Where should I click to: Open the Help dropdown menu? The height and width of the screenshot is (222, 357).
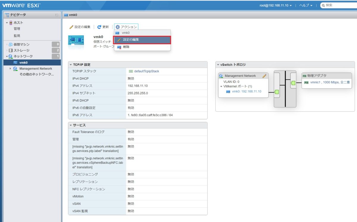[x=306, y=5]
